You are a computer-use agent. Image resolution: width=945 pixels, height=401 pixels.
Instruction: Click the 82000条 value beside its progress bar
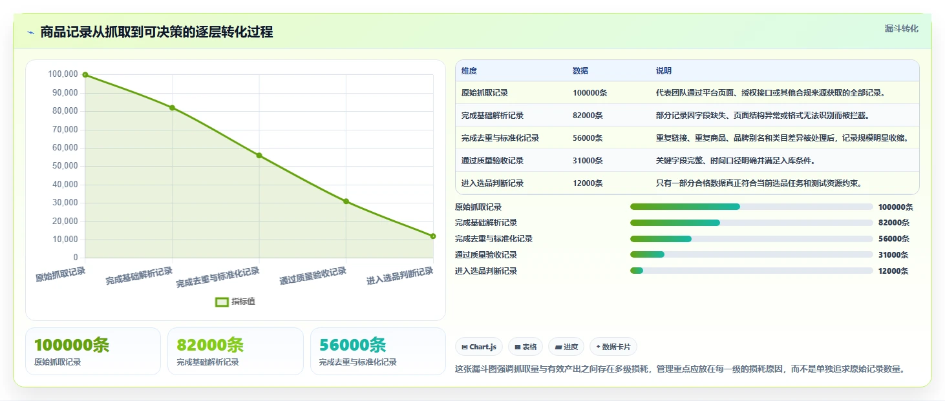(x=894, y=223)
